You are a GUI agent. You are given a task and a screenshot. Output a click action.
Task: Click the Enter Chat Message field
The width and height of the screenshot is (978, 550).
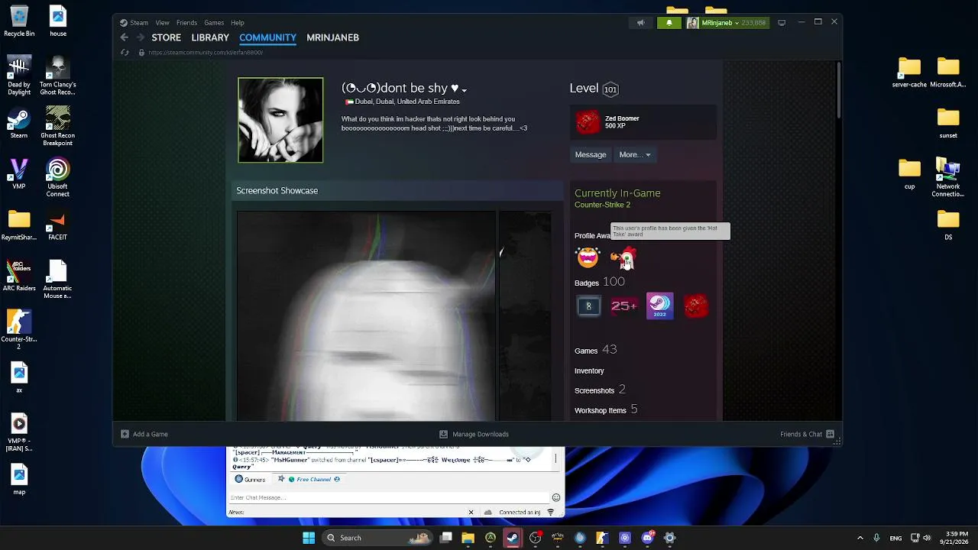pos(389,497)
